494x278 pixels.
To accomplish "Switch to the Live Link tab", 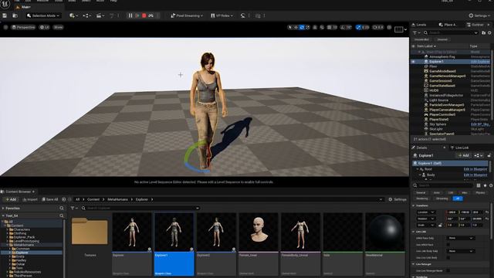I will 460,147.
